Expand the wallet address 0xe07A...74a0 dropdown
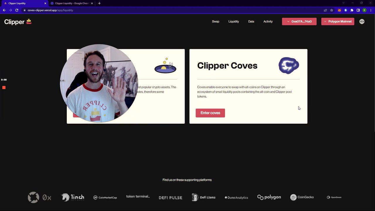375x211 pixels. [x=299, y=21]
